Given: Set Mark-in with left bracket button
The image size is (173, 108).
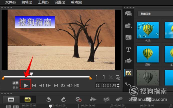Looking at the screenshot, I should [96, 77].
